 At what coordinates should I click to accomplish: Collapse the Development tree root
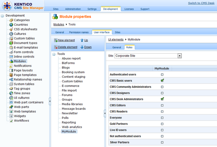(2, 16)
